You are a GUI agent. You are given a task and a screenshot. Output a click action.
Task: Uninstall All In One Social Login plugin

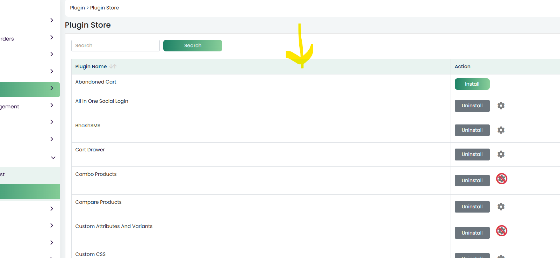tap(472, 106)
